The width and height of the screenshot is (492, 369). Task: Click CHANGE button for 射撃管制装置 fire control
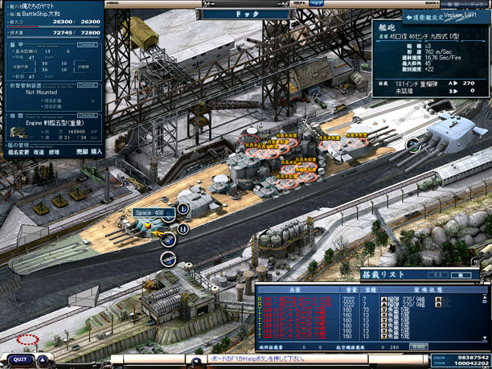pyautogui.click(x=86, y=85)
